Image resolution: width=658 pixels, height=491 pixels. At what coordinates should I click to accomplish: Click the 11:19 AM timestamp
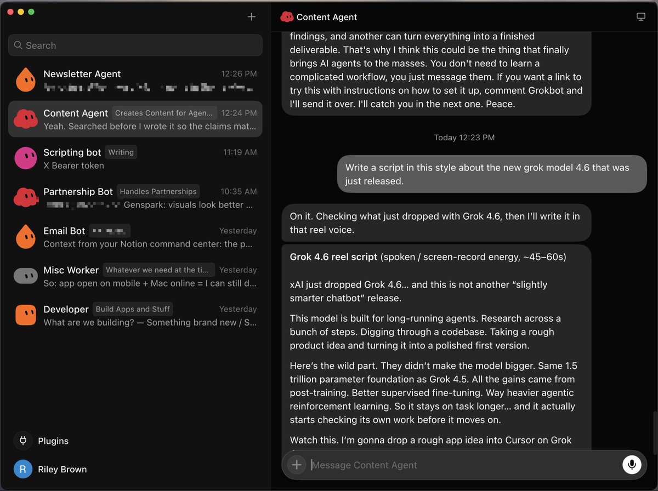pos(240,152)
